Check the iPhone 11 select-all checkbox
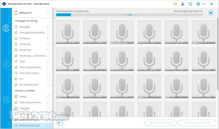The width and height of the screenshot is (219, 129). pyautogui.click(x=49, y=13)
